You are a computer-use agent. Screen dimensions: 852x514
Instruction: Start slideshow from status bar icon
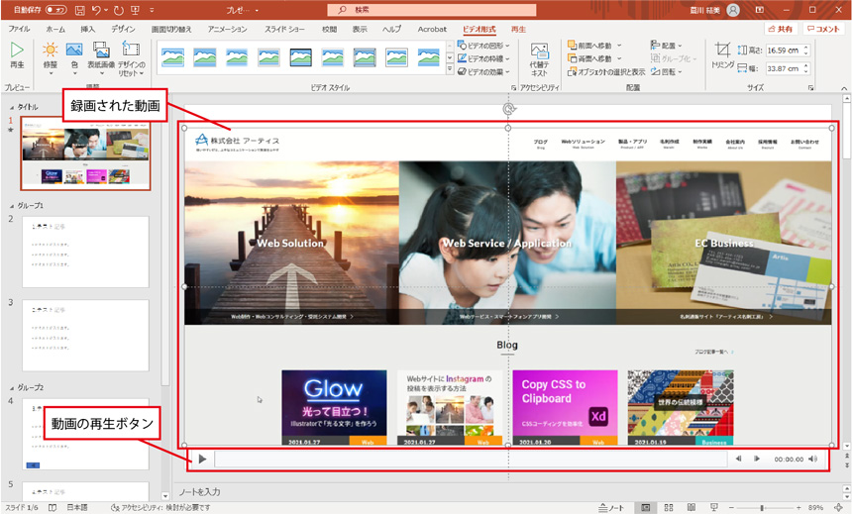[x=714, y=507]
